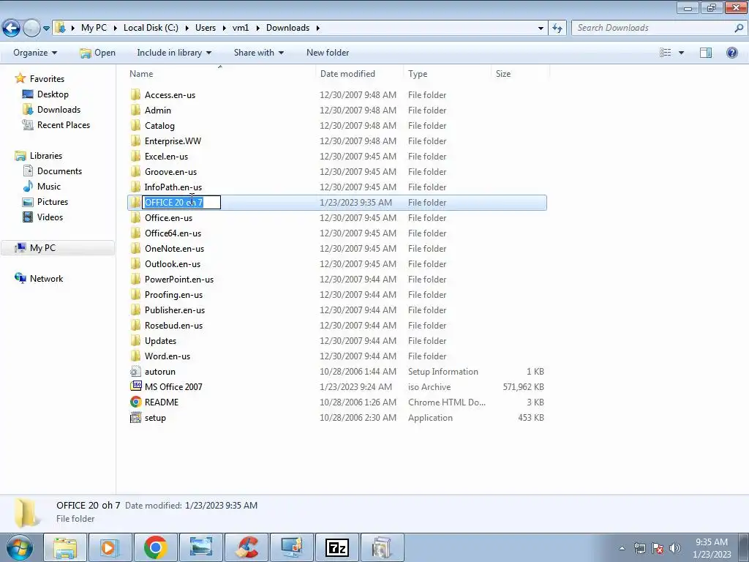The image size is (749, 562).
Task: Show the preview pane
Action: coord(706,53)
